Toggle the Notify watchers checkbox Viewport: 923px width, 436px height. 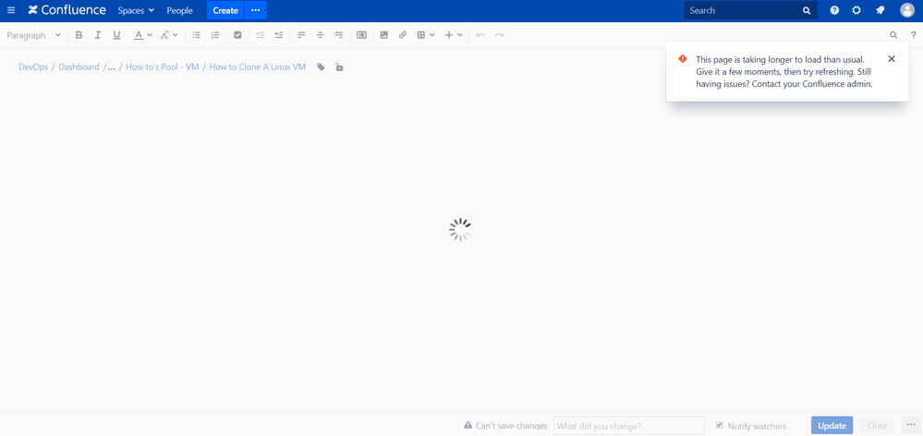click(720, 426)
